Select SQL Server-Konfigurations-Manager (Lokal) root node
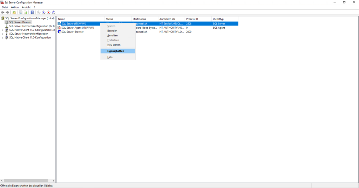This screenshot has height=188, width=359. (30, 18)
